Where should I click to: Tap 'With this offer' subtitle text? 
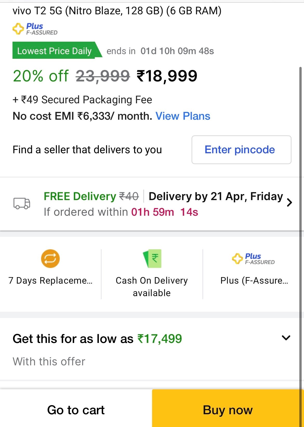[x=49, y=361]
